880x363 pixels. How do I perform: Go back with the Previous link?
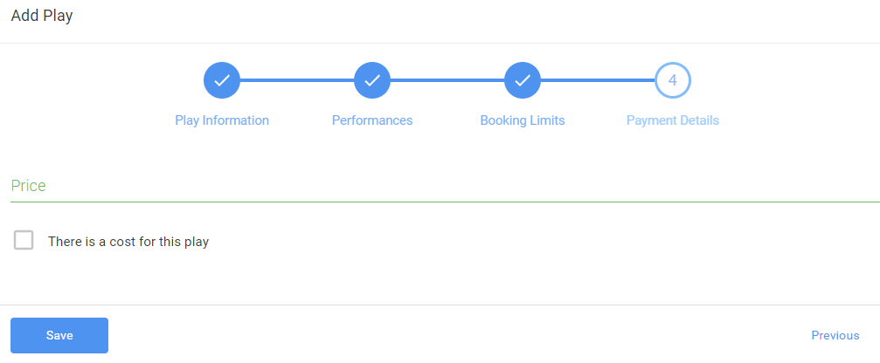pyautogui.click(x=835, y=336)
